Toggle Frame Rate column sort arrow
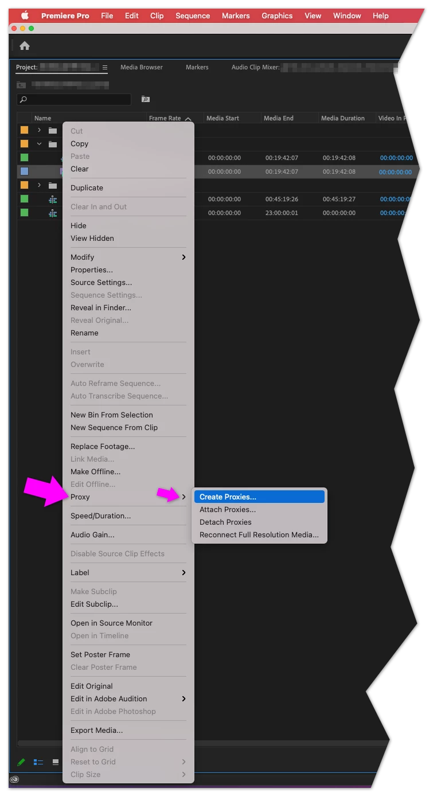This screenshot has height=808, width=445. [x=188, y=119]
